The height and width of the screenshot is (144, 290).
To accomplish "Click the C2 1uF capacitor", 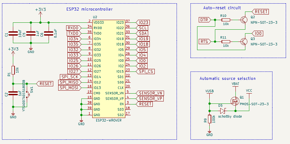I will (13, 94).
